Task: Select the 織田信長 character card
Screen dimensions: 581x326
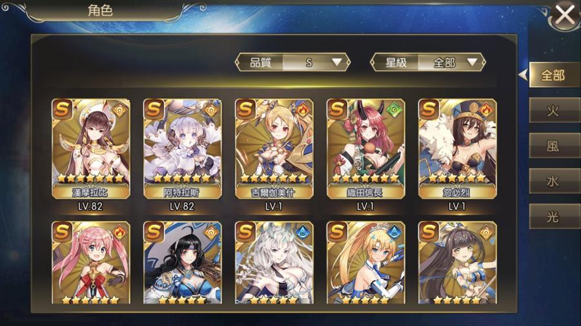Action: 366,149
